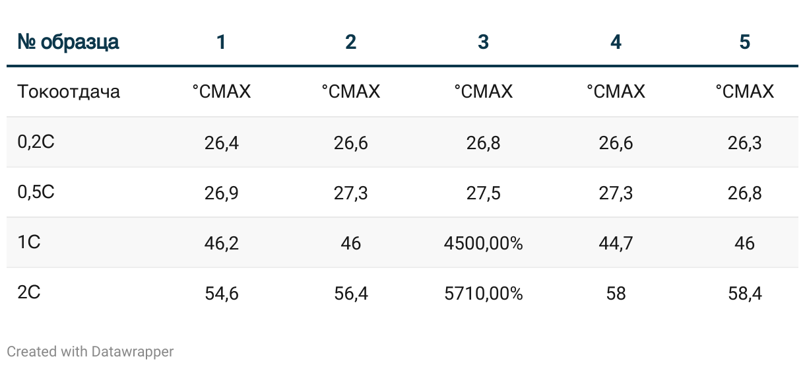This screenshot has height=367, width=805.
Task: Click the 1C row label
Action: [x=29, y=242]
